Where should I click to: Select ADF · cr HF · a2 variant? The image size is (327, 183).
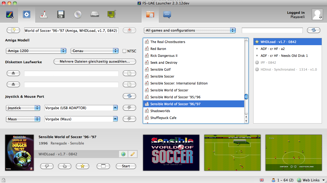point(272,49)
